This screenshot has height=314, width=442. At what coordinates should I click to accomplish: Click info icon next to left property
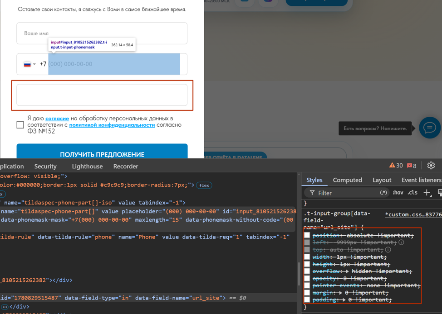pyautogui.click(x=401, y=243)
